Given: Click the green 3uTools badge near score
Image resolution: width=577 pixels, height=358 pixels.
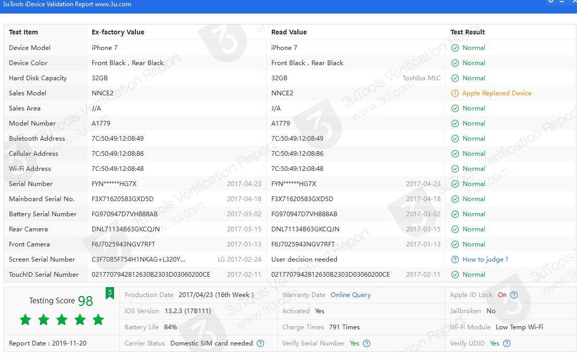Looking at the screenshot, I should tap(110, 293).
